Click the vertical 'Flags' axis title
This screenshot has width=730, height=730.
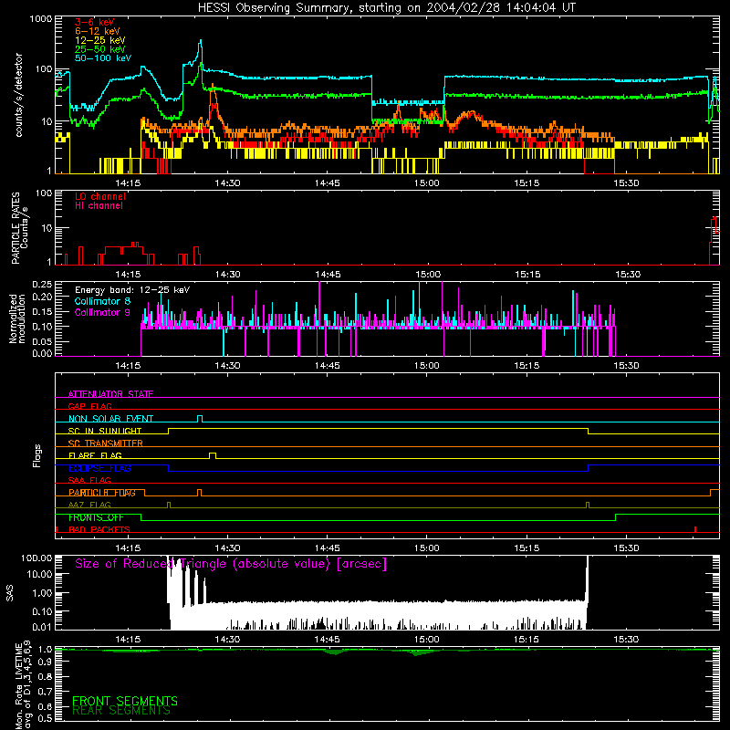pyautogui.click(x=37, y=455)
